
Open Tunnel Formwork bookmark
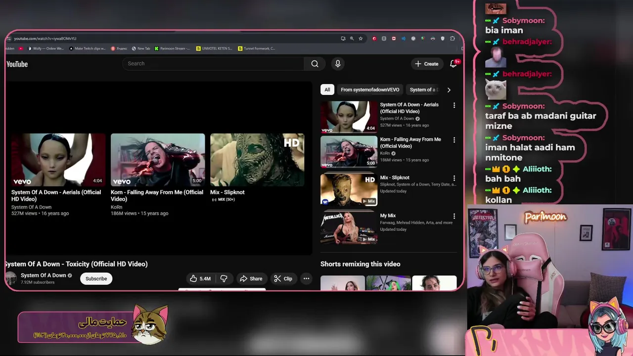256,48
